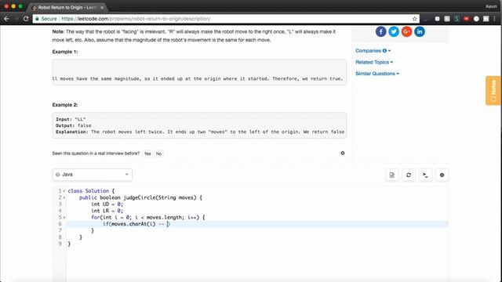Image resolution: width=502 pixels, height=282 pixels.
Task: Share problem on Google Plus icon
Action: pyautogui.click(x=406, y=31)
